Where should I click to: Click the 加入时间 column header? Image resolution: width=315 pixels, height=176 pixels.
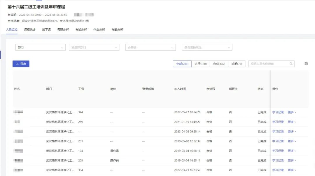180,89
